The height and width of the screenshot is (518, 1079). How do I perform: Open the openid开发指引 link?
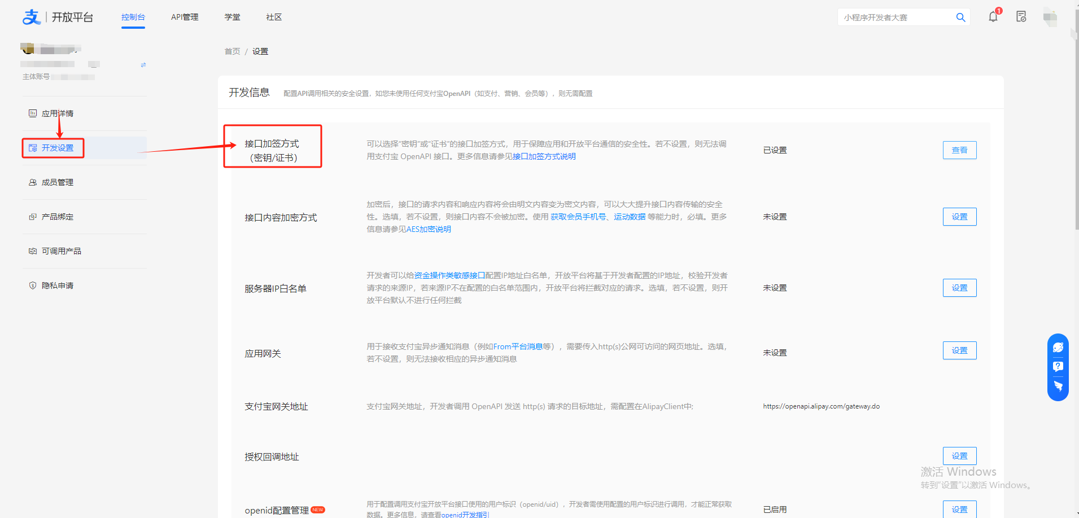point(465,515)
